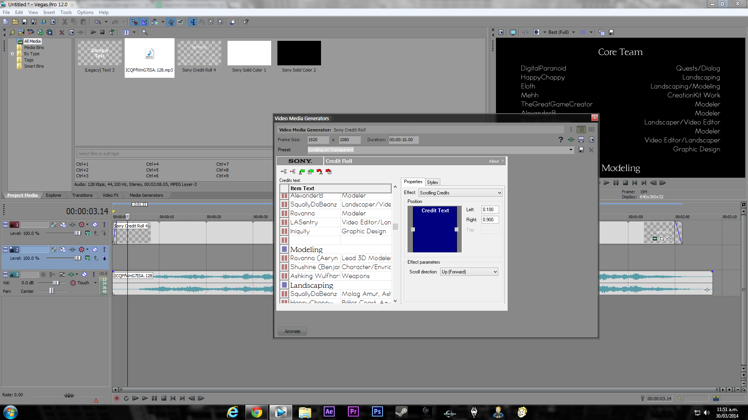The height and width of the screenshot is (420, 748).
Task: Open the Preset dropdown in Media Generators
Action: [x=571, y=150]
